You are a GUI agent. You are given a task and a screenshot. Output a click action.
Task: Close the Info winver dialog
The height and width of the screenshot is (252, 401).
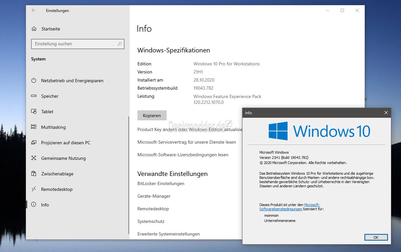[x=386, y=113]
